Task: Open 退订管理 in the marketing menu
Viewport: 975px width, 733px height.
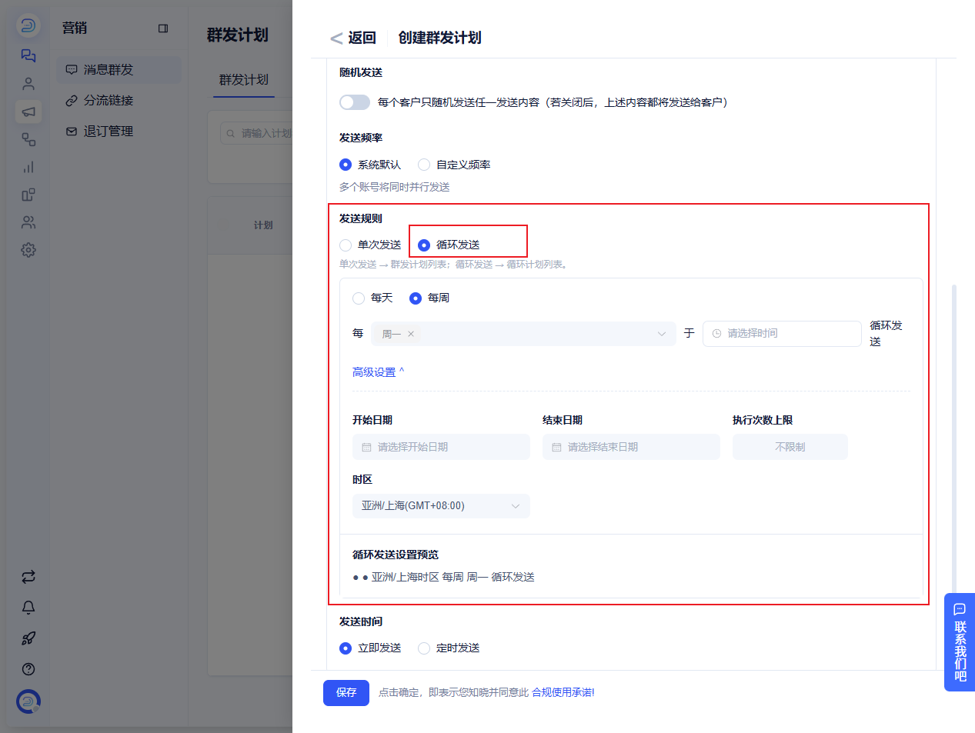Action: 119,132
